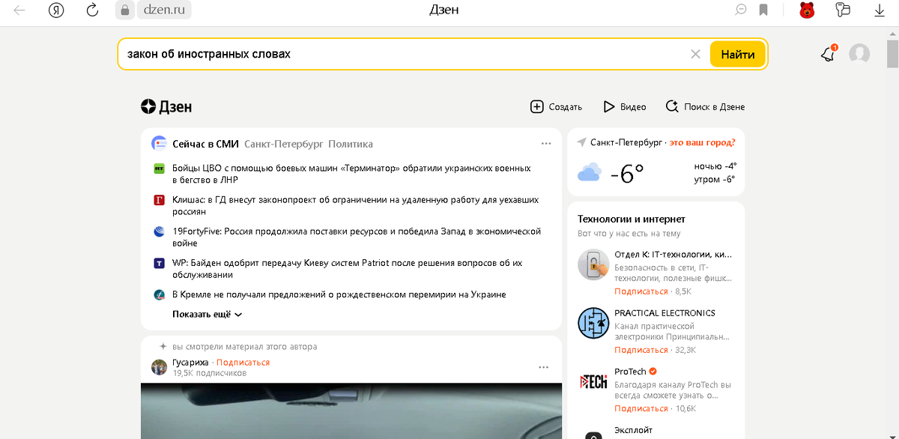Image resolution: width=899 pixels, height=439 pixels.
Task: Open the Эксплойт channel
Action: coord(633,430)
